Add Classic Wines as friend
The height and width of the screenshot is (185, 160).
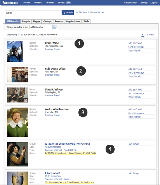(135, 89)
